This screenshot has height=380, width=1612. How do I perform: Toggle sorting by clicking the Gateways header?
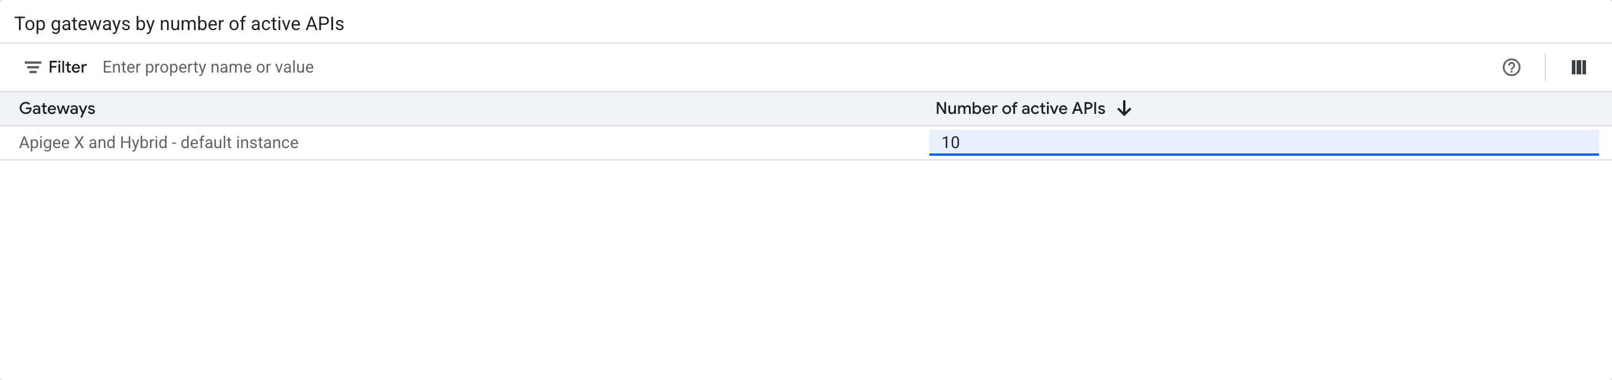(x=58, y=108)
